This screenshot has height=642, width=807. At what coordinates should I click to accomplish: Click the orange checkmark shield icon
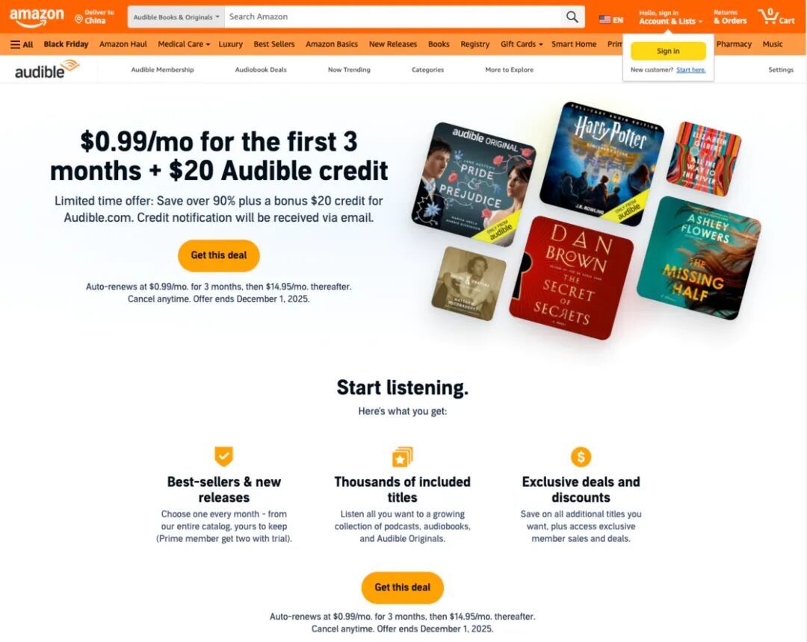click(224, 456)
